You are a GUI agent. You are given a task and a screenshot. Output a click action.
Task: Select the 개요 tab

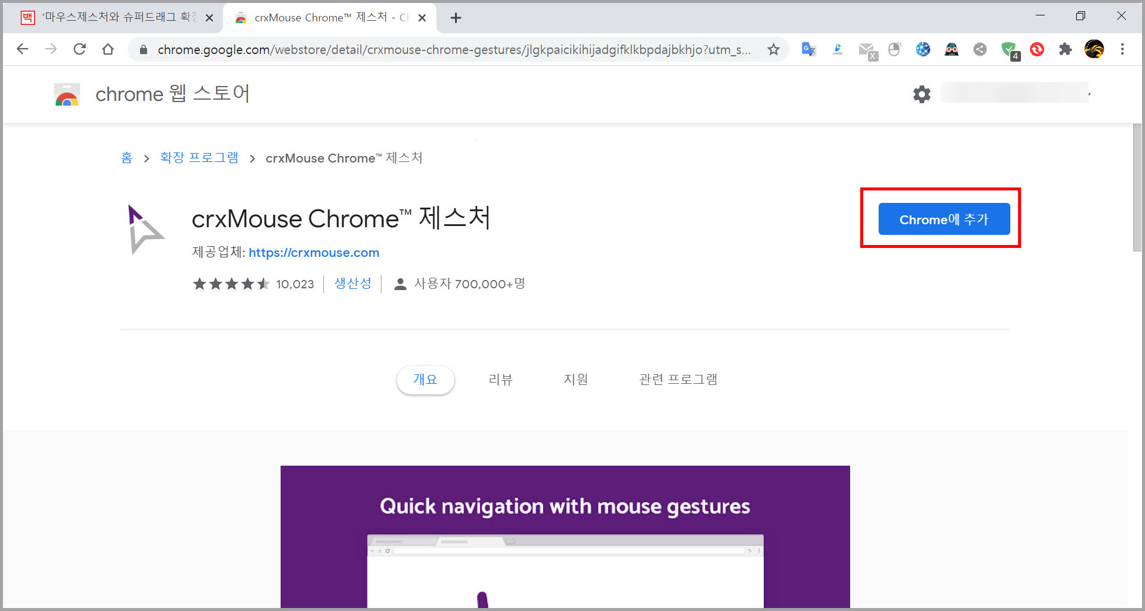[x=425, y=380]
